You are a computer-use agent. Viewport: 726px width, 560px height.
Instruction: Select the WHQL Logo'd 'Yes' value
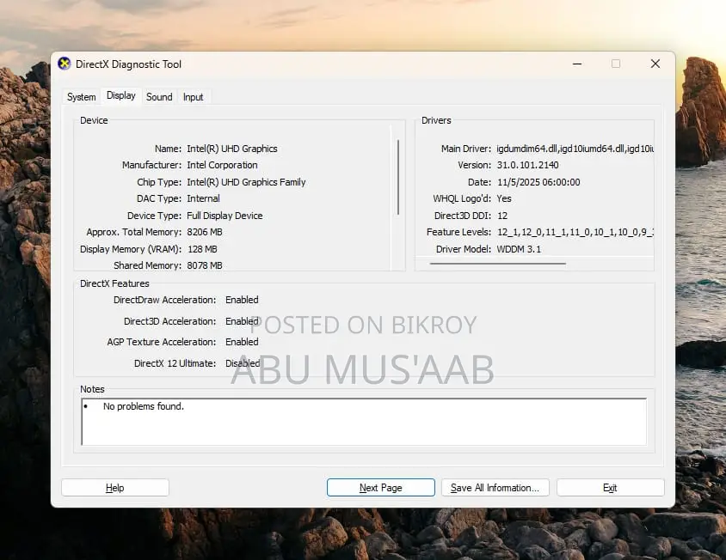tap(504, 198)
